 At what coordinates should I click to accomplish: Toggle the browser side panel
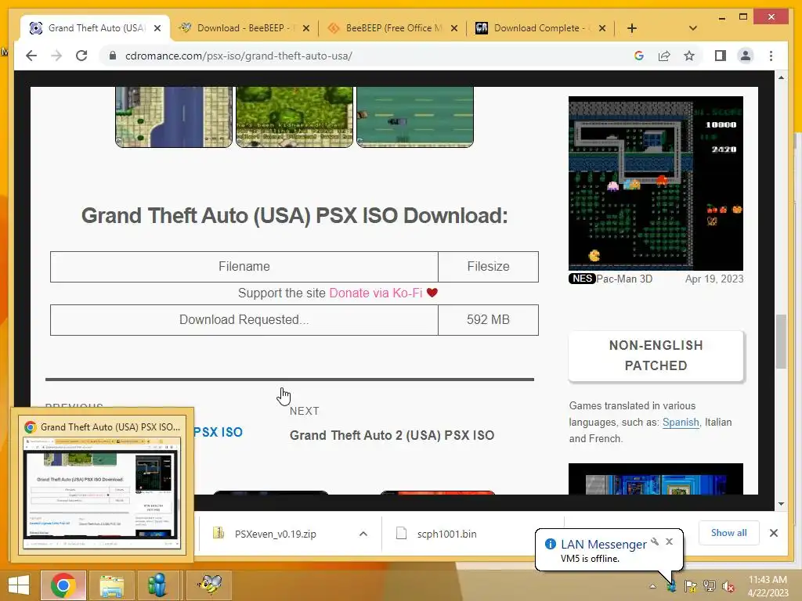(x=721, y=56)
